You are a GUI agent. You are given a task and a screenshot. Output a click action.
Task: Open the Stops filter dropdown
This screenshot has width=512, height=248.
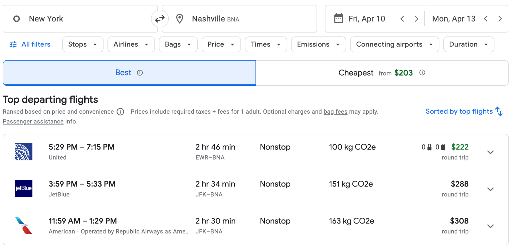coord(83,44)
